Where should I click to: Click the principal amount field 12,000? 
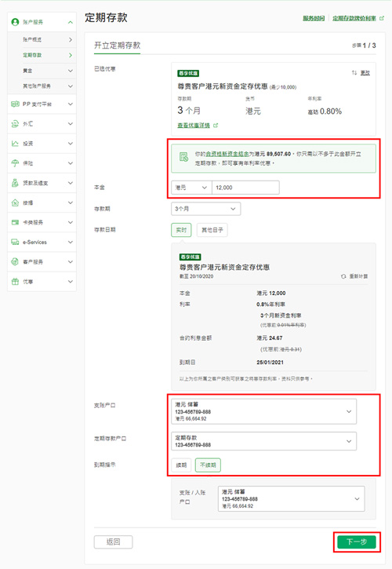[245, 188]
